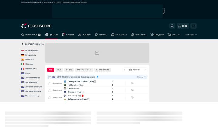Select the LIVE filter tab
The image size is (218, 136).
59,70
